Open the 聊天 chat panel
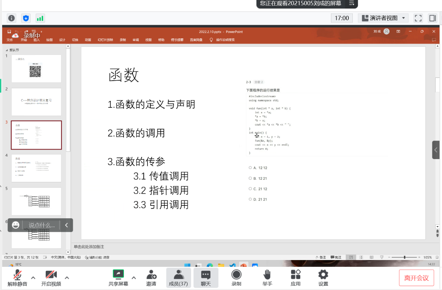This screenshot has height=290, width=442. [x=206, y=279]
